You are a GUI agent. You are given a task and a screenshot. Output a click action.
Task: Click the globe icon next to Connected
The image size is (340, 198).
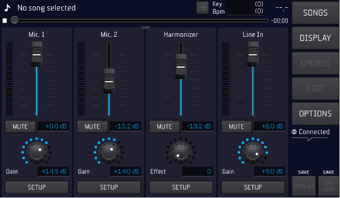tap(294, 132)
